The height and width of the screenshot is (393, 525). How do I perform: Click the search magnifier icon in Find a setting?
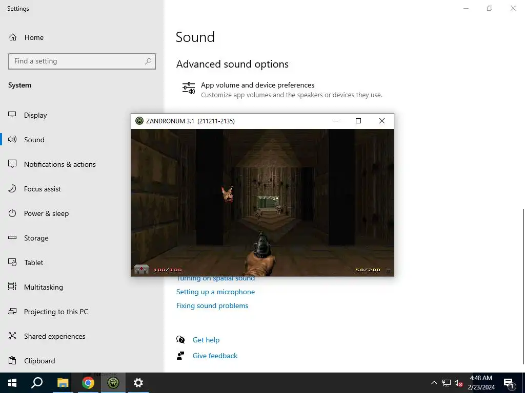click(148, 61)
